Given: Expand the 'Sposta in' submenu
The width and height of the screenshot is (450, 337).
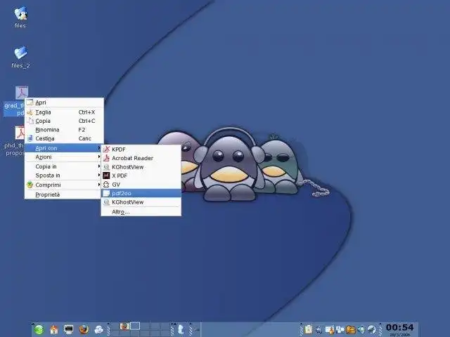Looking at the screenshot, I should (x=64, y=176).
